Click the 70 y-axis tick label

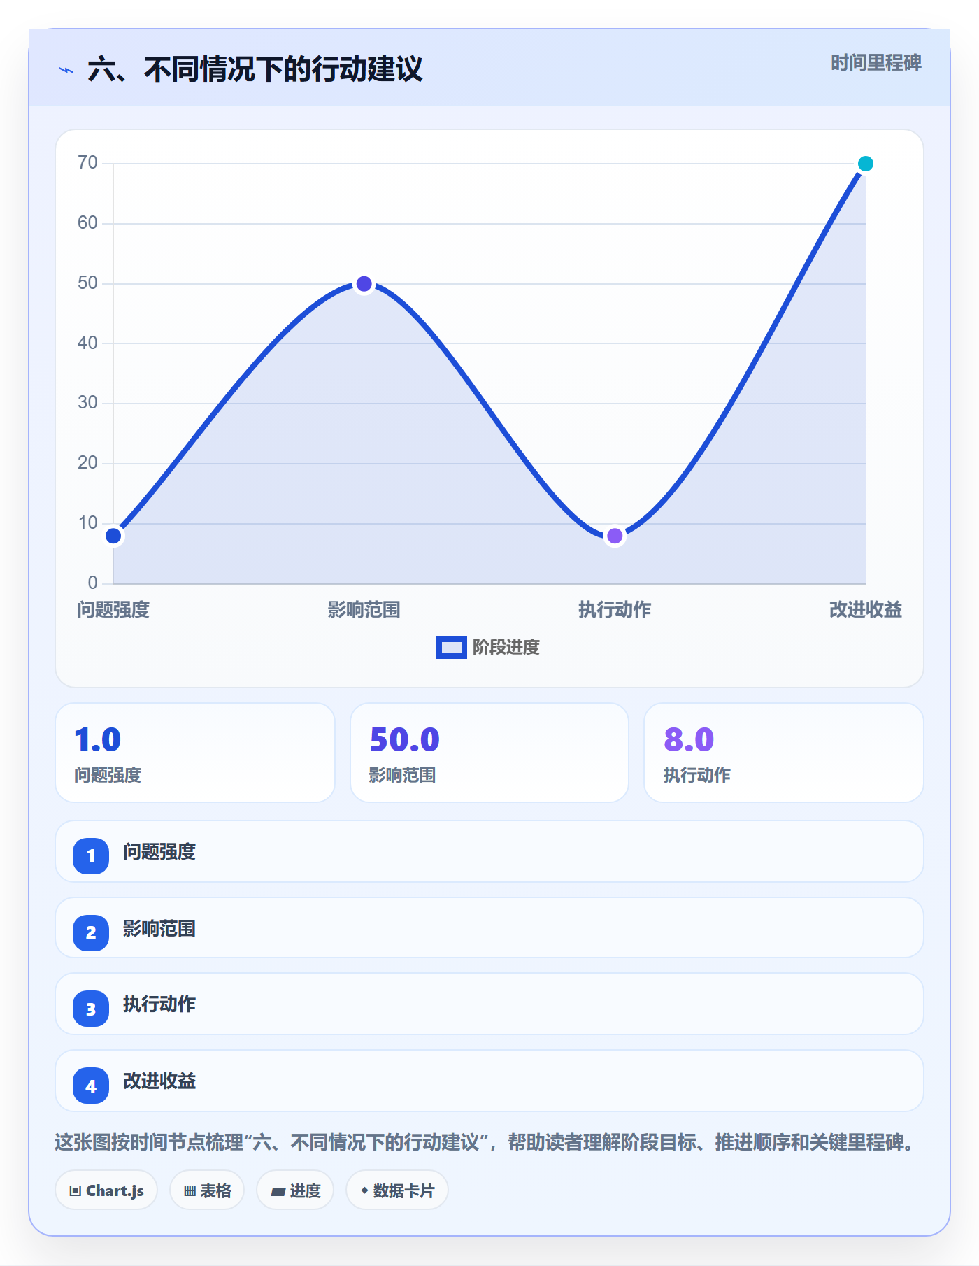click(x=87, y=163)
